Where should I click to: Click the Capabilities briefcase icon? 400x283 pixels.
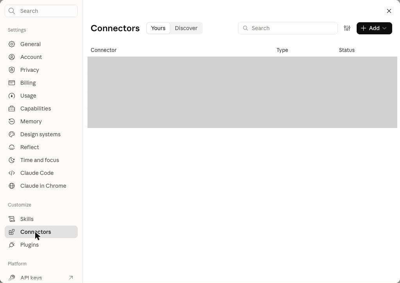tap(12, 109)
